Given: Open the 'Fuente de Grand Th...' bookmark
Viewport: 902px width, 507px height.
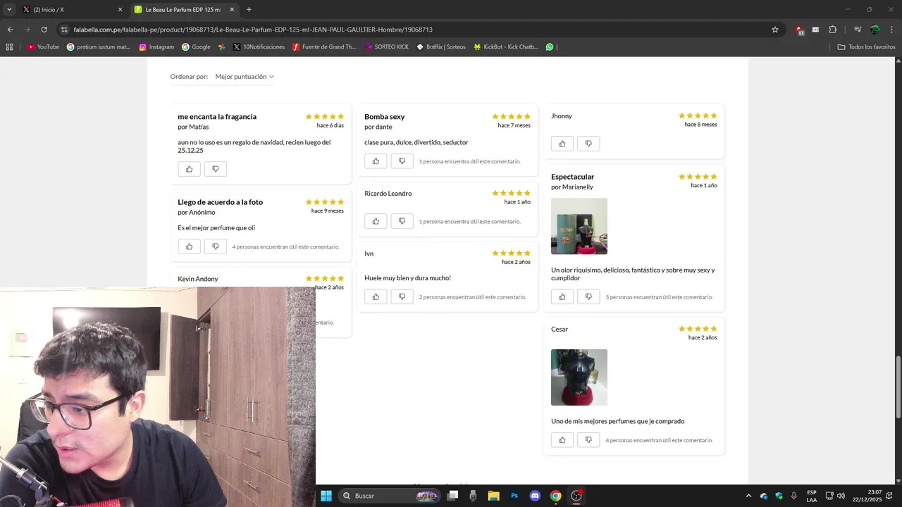Looking at the screenshot, I should click(324, 47).
